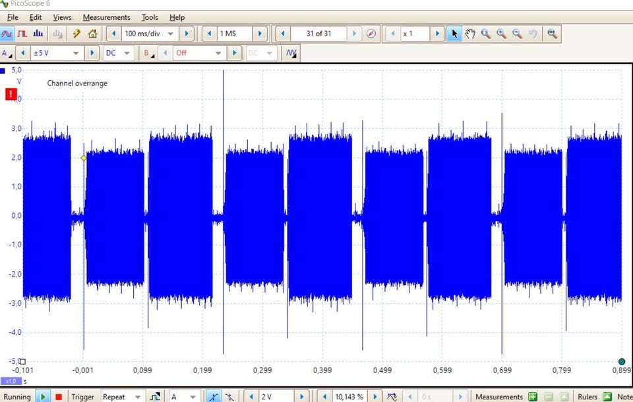Switch to Spectrum mode
The width and height of the screenshot is (633, 402).
coord(39,34)
